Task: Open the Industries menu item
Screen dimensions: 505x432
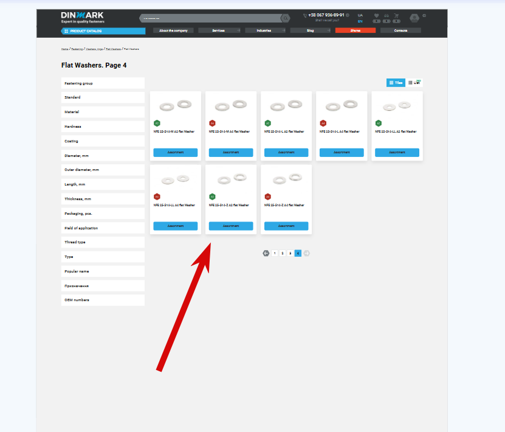Action: tap(265, 30)
